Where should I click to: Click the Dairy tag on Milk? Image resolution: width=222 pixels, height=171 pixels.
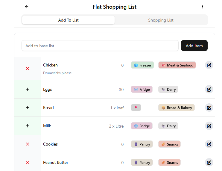point(168,126)
